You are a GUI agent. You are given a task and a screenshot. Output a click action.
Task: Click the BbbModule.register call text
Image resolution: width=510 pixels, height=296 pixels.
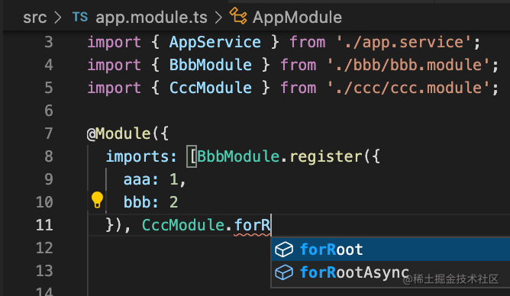pyautogui.click(x=279, y=156)
